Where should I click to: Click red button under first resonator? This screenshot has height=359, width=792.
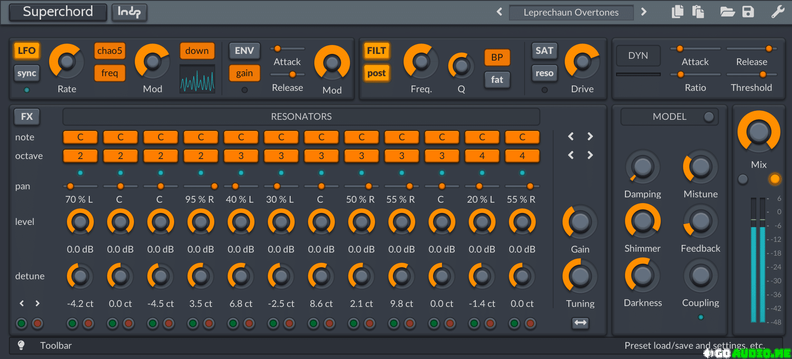[x=88, y=323]
